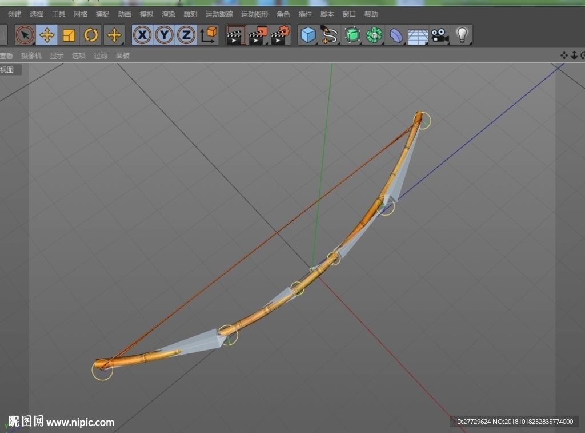Toggle the Z axis lock
This screenshot has height=433, width=585.
[186, 35]
